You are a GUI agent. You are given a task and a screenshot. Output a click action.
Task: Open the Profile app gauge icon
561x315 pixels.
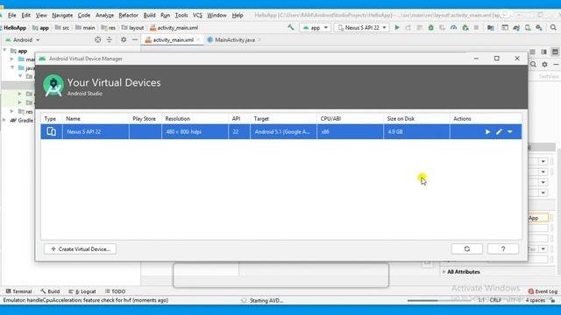pyautogui.click(x=454, y=27)
